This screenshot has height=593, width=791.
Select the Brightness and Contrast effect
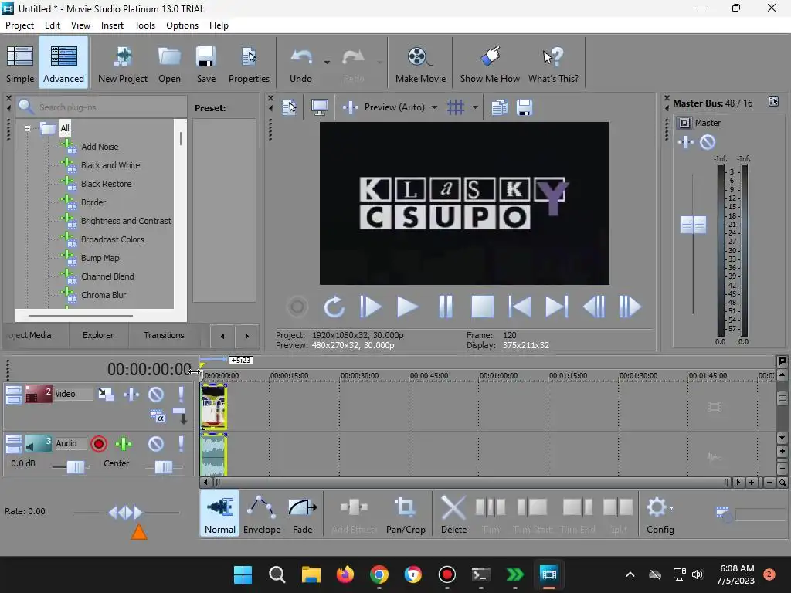pyautogui.click(x=126, y=221)
